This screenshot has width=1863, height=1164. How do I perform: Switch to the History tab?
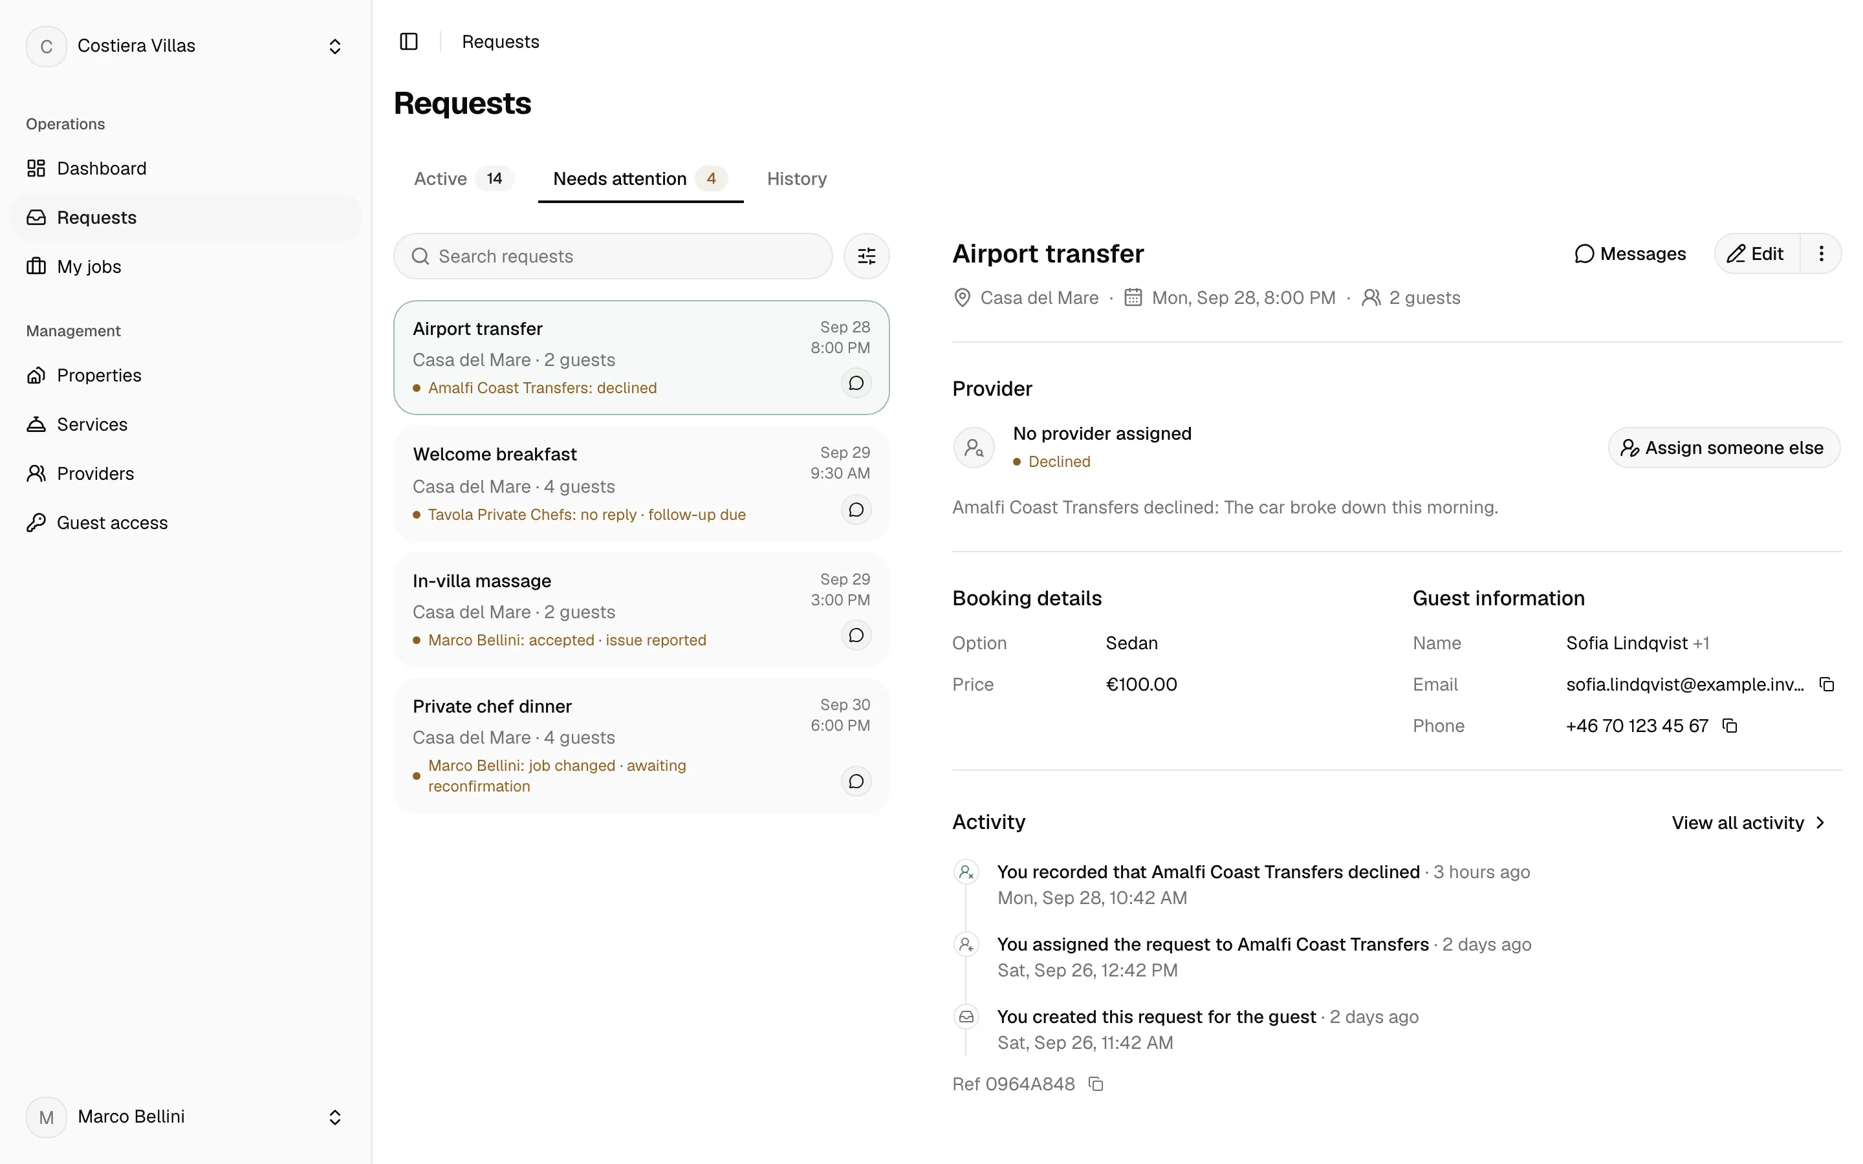797,178
